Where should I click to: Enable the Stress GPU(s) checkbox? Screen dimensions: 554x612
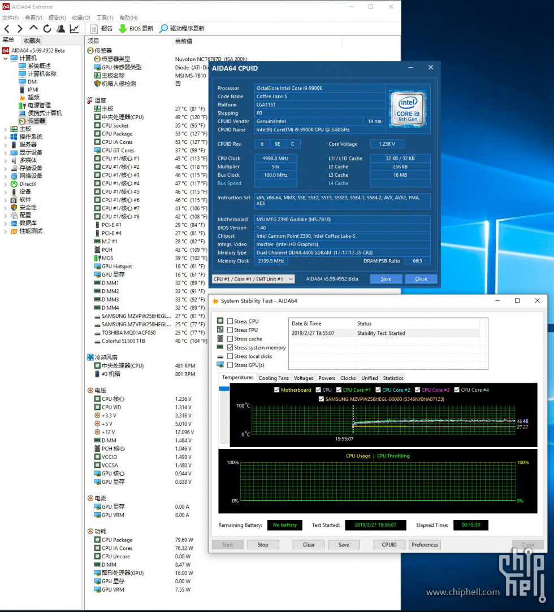click(230, 365)
